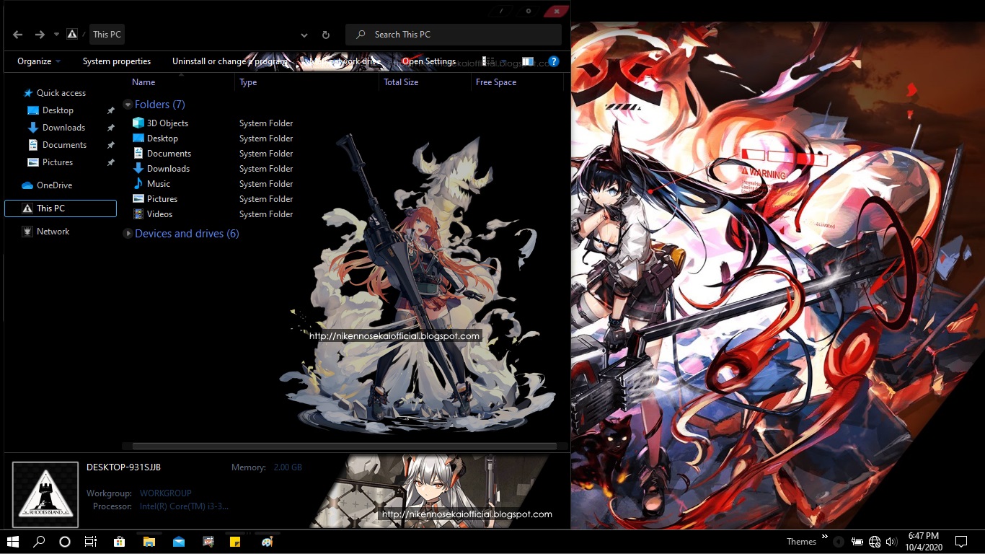Open Pictures under Quick access

coord(58,162)
